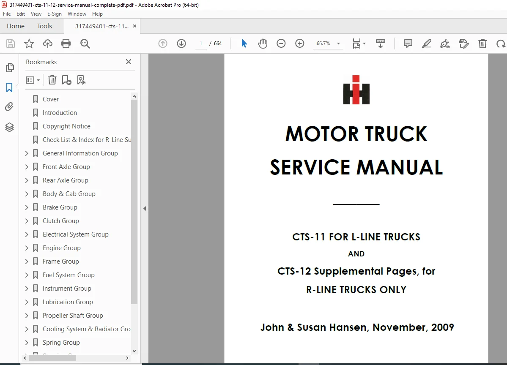Go to next page arrow
Viewport: 507px width, 365px height.
click(x=181, y=43)
